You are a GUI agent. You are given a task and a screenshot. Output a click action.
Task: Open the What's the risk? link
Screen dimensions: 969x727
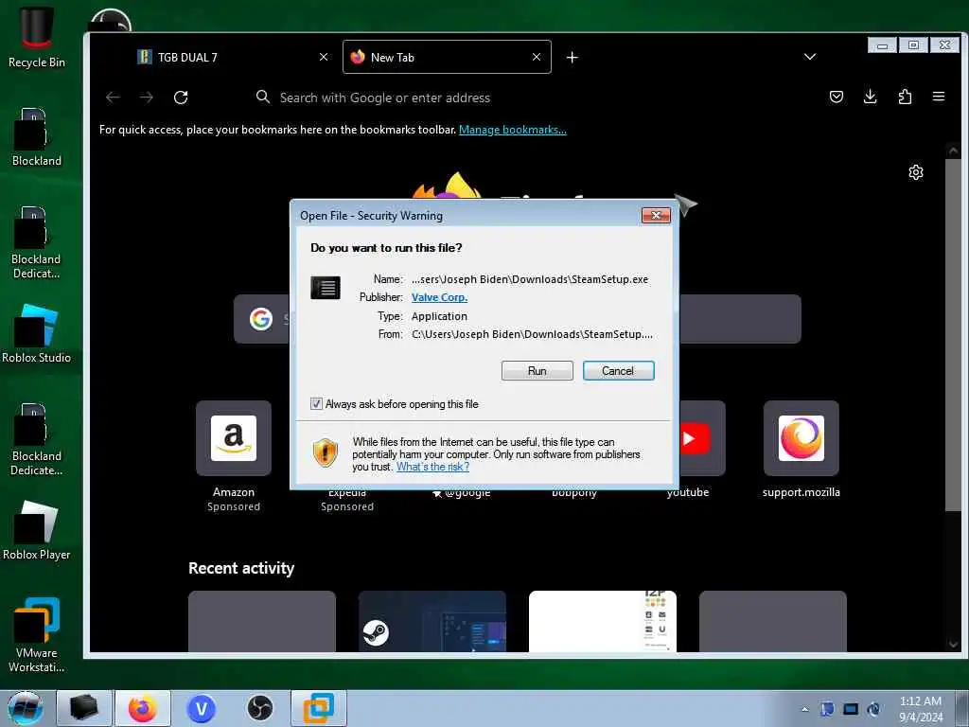pyautogui.click(x=432, y=467)
